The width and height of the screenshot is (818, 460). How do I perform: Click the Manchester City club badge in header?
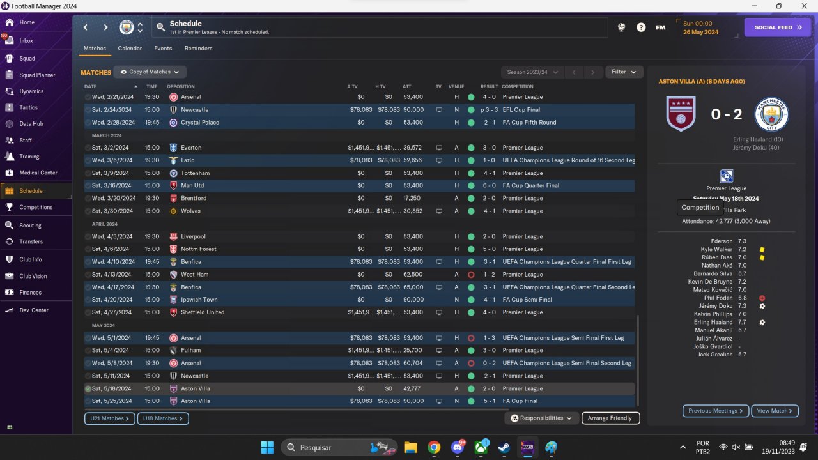pos(127,27)
